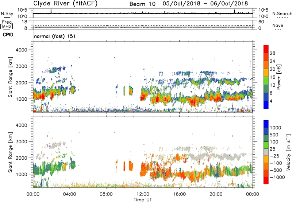Viewport: 292px width, 202px height.
Task: Click the 'Power [dB]' colorbar label
Action: click(x=278, y=77)
